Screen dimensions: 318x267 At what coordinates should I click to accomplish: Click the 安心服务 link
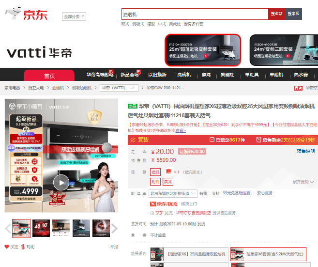[265, 193]
